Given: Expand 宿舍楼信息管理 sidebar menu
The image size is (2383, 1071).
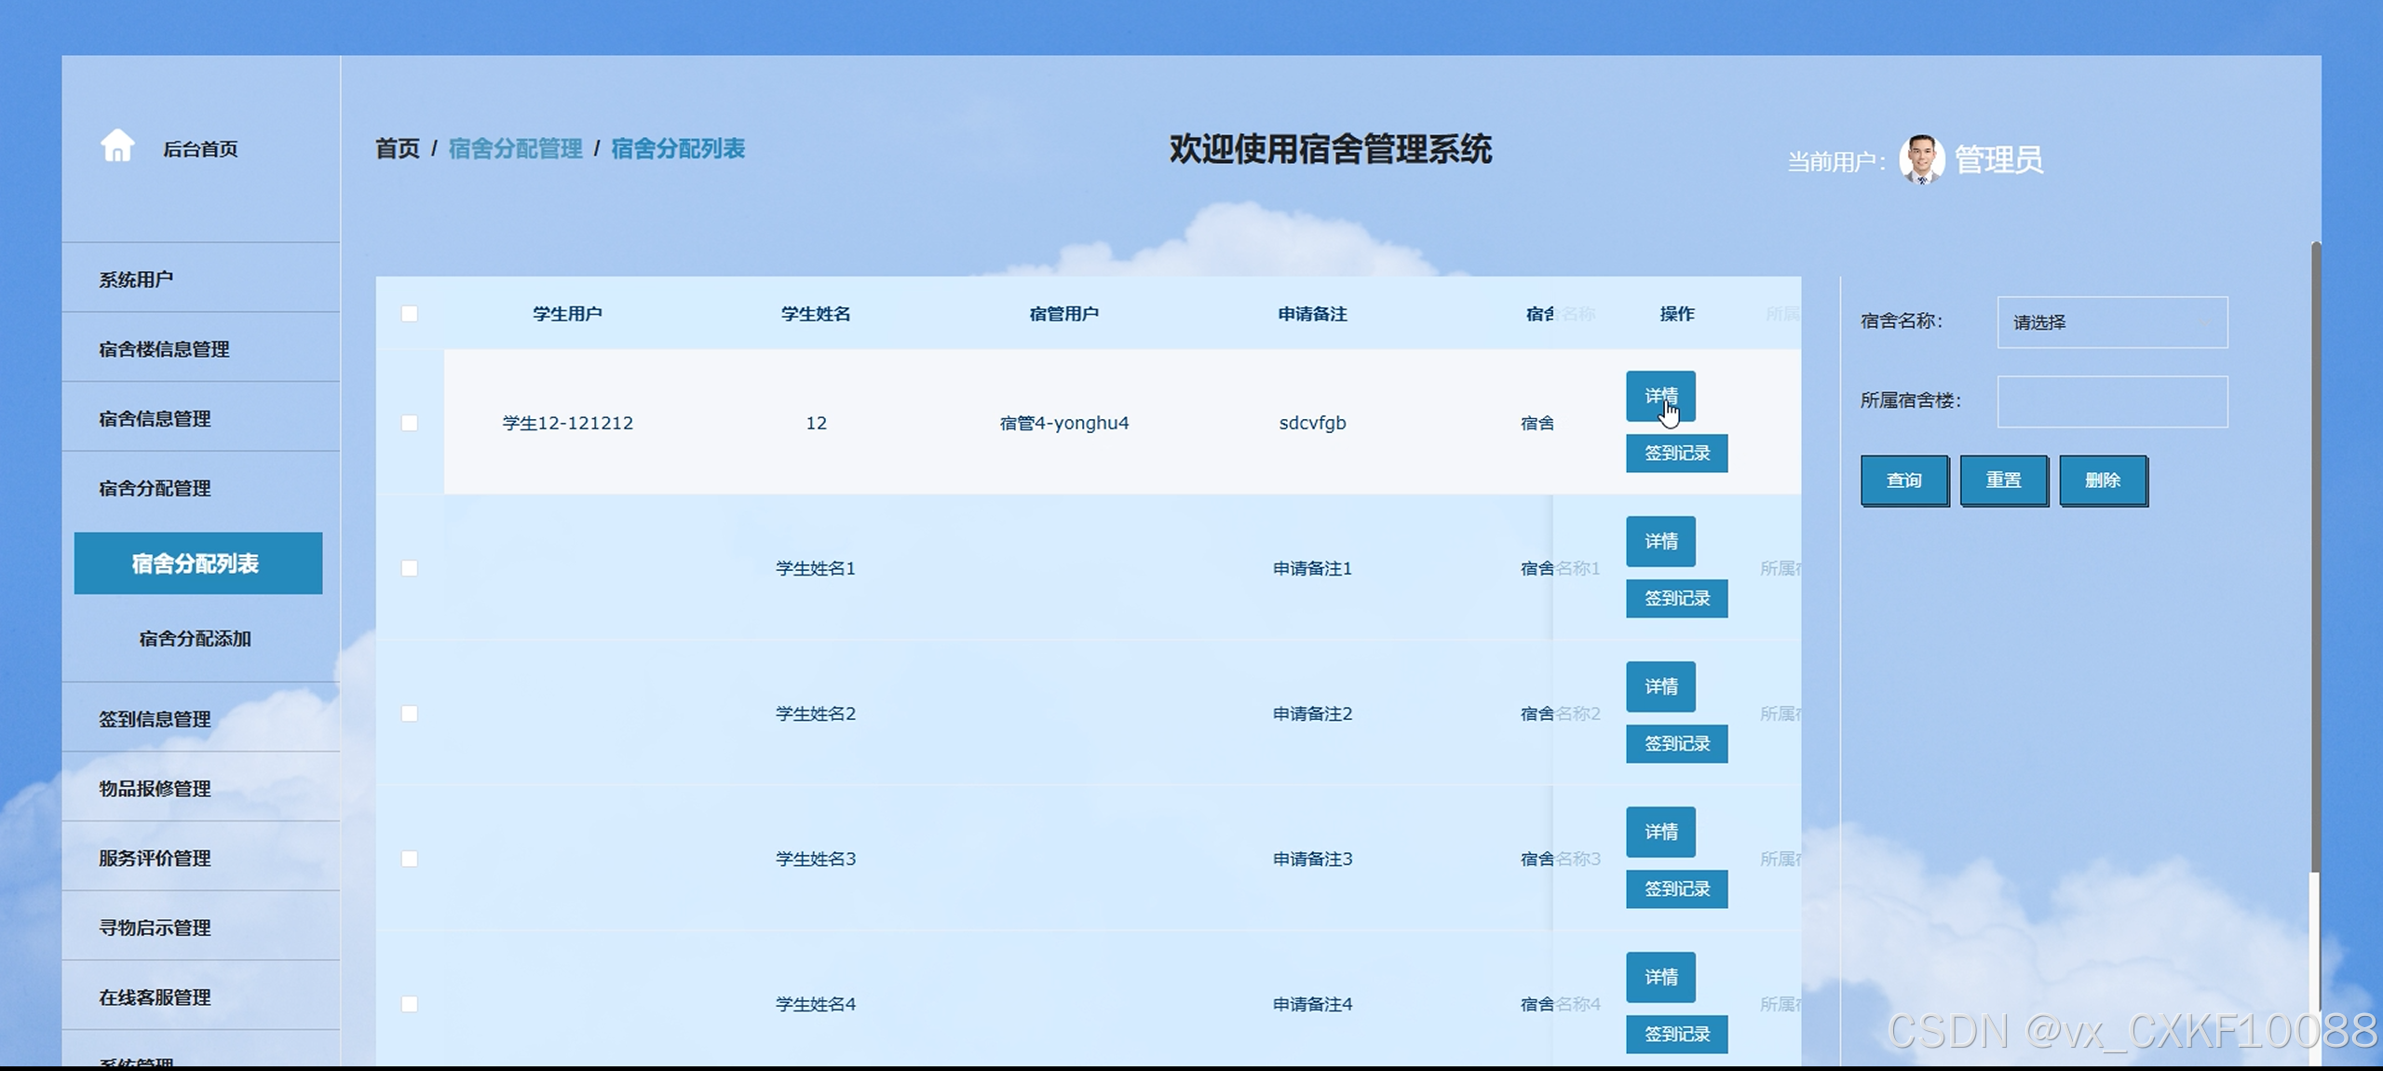Looking at the screenshot, I should tap(164, 349).
